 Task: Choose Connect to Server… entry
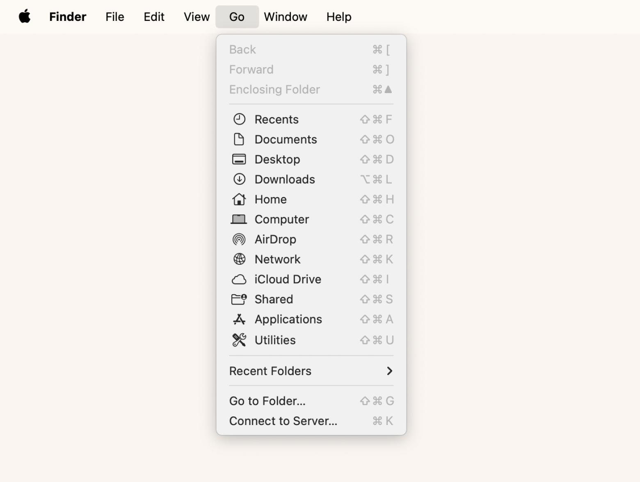coord(311,421)
